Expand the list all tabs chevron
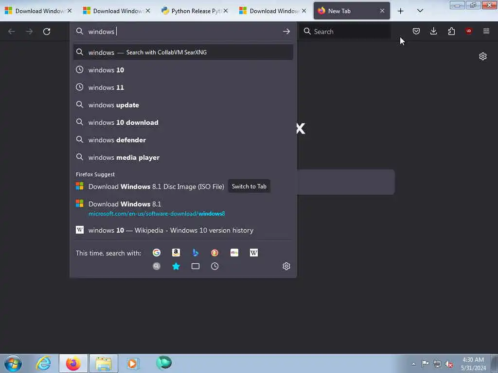Viewport: 498px width, 373px height. (420, 11)
